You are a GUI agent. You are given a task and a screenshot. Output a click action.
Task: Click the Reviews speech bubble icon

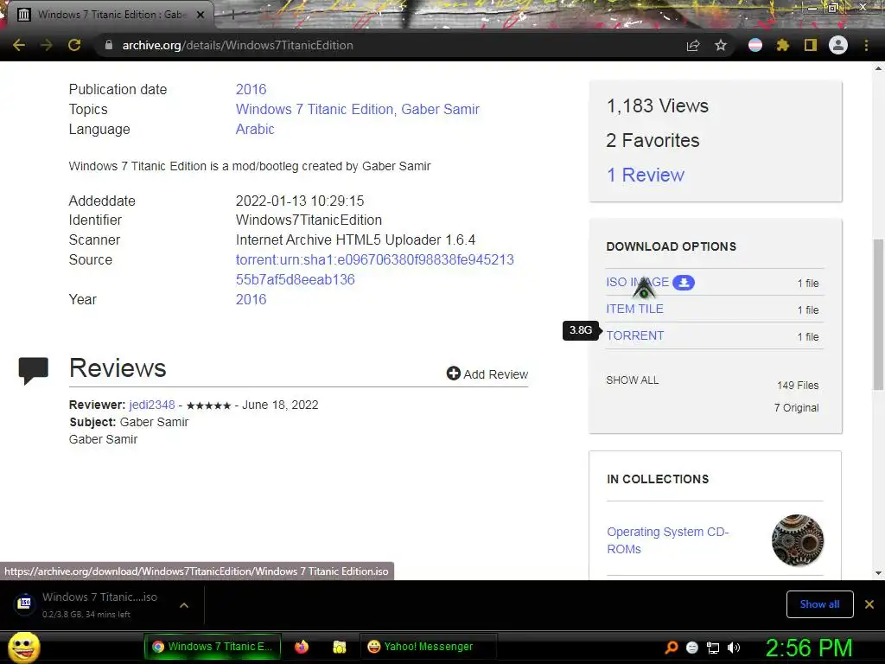tap(34, 370)
